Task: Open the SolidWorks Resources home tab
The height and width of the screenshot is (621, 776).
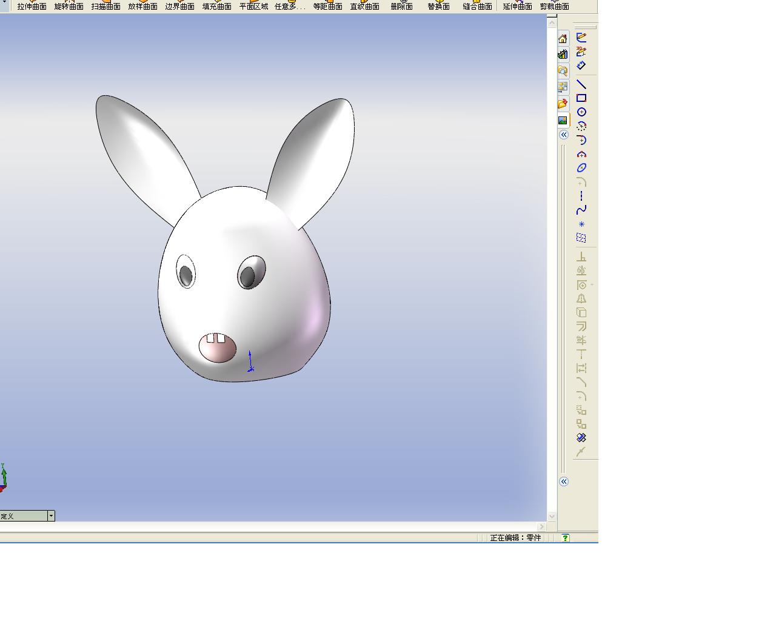Action: tap(563, 39)
